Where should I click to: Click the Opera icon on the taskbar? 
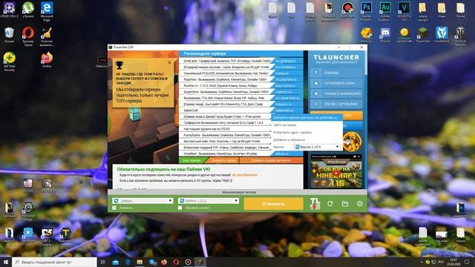pyautogui.click(x=176, y=262)
